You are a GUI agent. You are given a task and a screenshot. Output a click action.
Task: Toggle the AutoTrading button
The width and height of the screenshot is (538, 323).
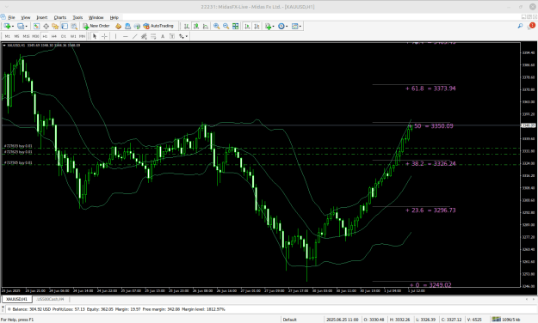158,26
